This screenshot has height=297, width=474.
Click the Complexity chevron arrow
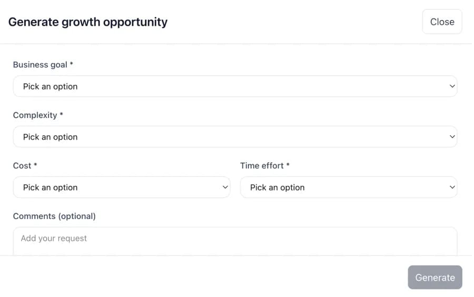(452, 137)
